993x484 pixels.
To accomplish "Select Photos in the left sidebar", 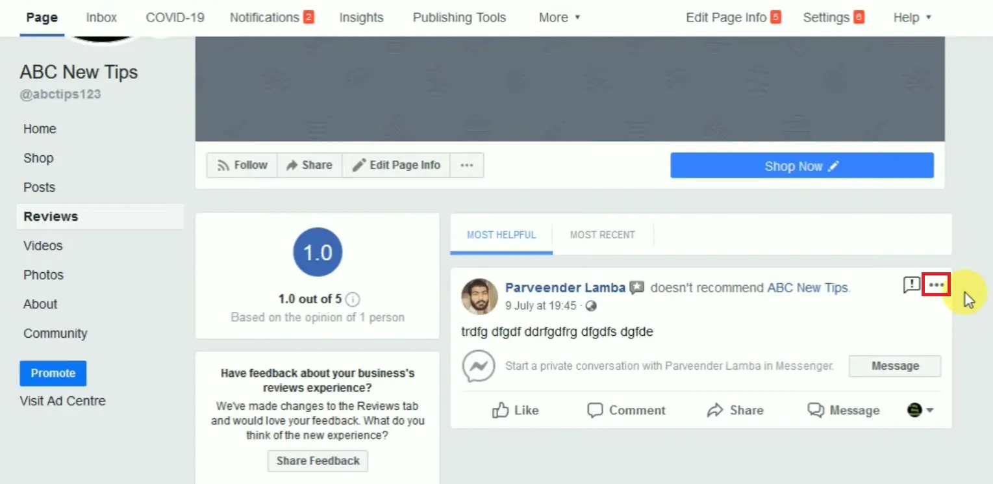I will 44,275.
